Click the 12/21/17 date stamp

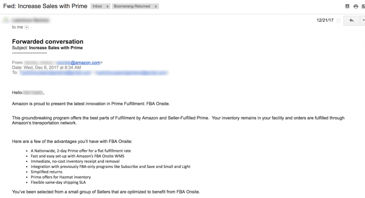tap(325, 20)
